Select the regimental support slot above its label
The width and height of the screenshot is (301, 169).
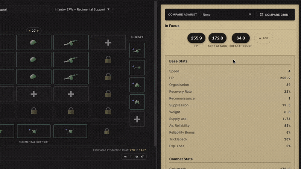click(33, 131)
